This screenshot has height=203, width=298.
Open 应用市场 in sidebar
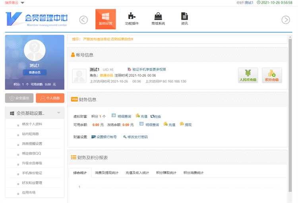coord(29,193)
